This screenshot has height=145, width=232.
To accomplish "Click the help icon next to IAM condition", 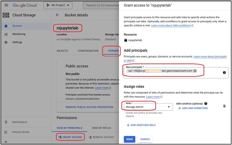I will (x=206, y=104).
